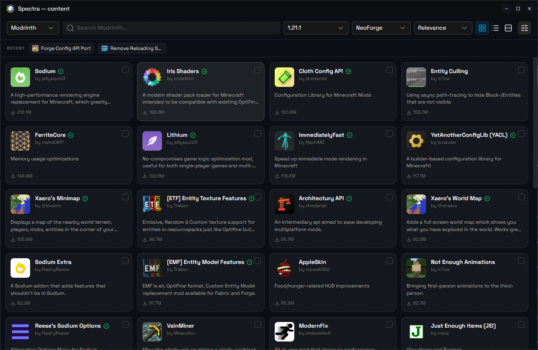Click the Search Modrinth input field
This screenshot has height=350, width=538.
(x=171, y=28)
